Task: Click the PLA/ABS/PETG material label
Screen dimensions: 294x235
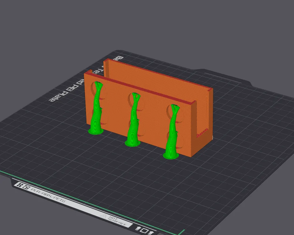Action: click(47, 196)
